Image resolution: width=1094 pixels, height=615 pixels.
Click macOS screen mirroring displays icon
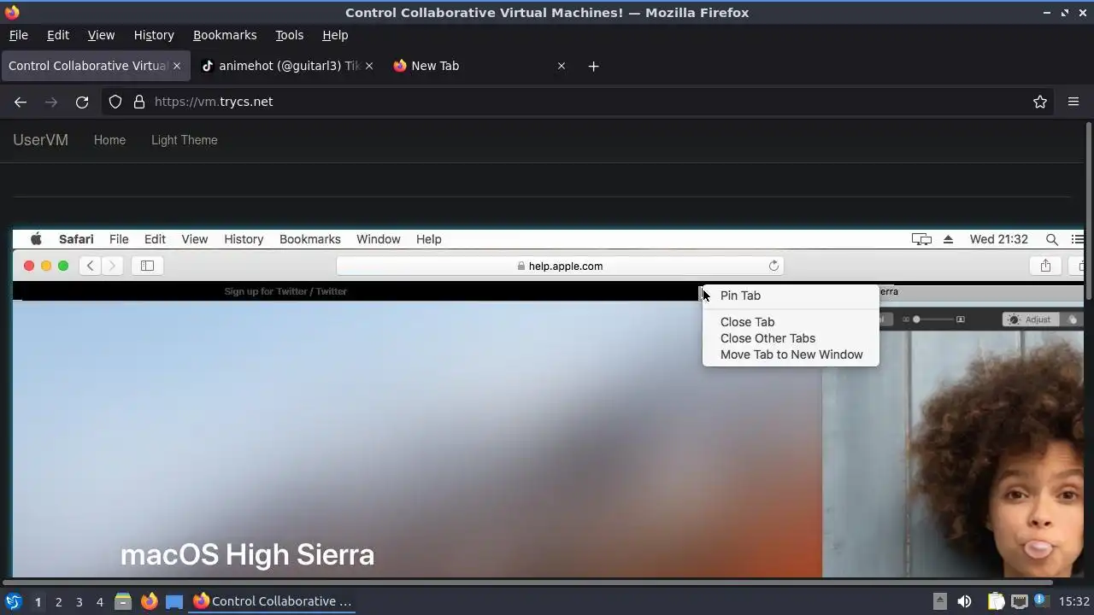(921, 239)
